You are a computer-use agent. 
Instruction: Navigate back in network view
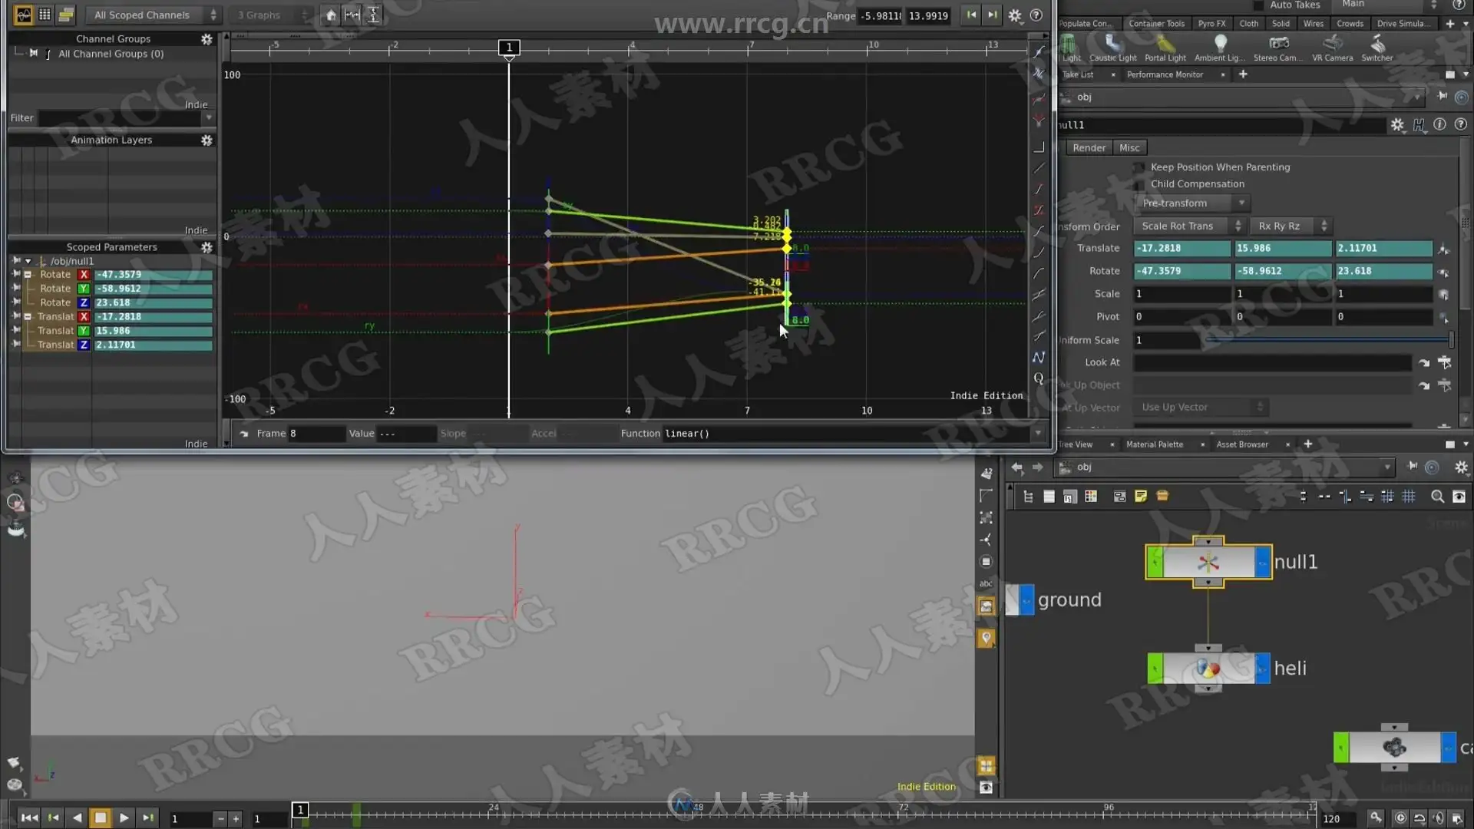tap(1017, 467)
